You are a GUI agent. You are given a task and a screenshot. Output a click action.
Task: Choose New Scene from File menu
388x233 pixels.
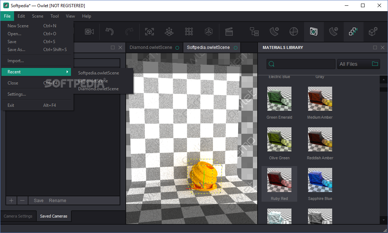pyautogui.click(x=36, y=26)
